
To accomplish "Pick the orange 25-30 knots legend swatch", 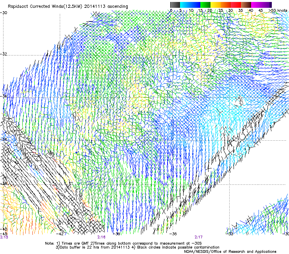I will [x=226, y=5].
